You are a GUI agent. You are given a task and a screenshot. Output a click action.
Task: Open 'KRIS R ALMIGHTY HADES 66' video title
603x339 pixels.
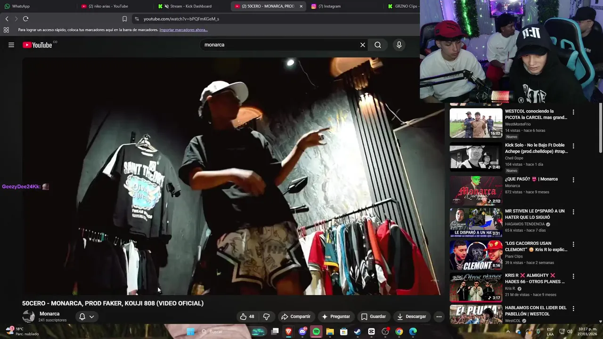pyautogui.click(x=535, y=278)
